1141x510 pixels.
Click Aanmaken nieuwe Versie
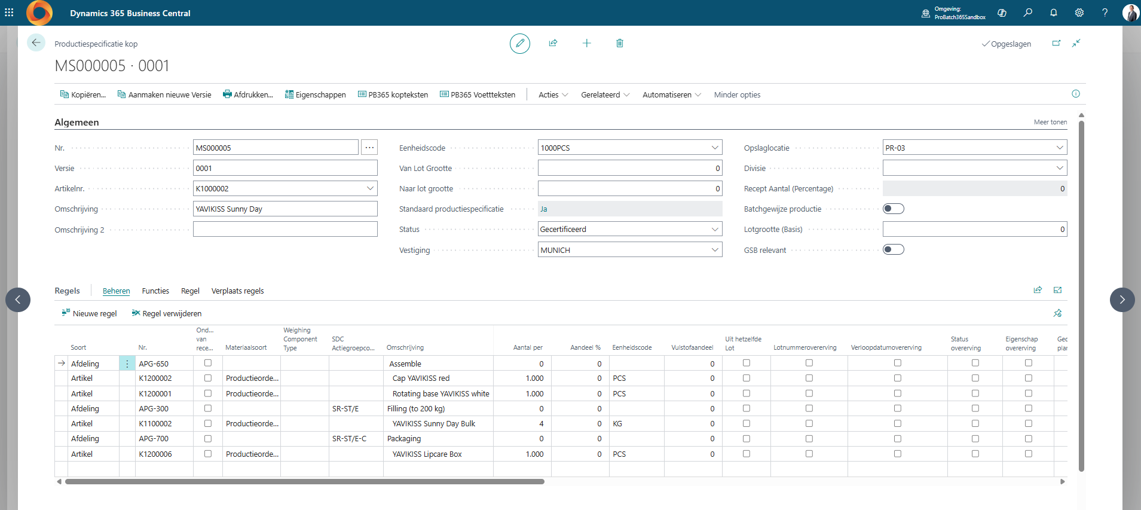point(164,94)
